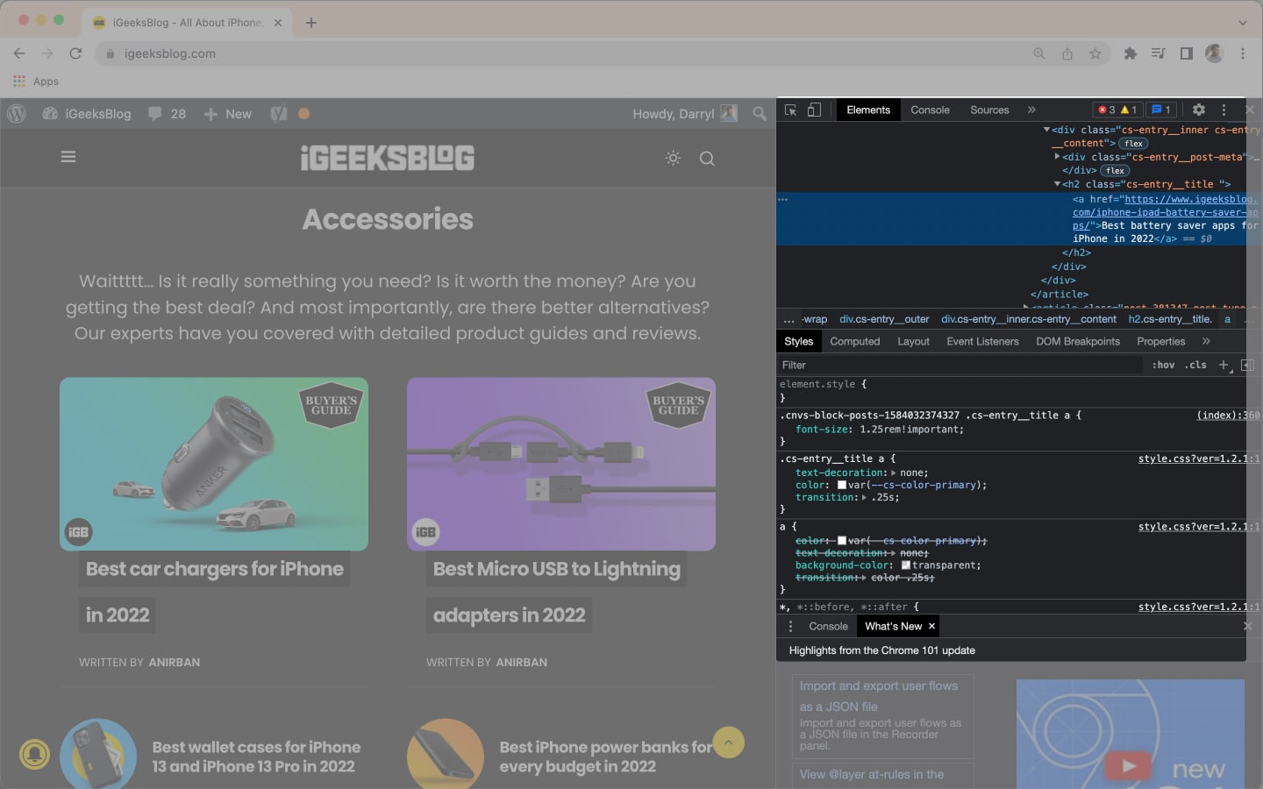This screenshot has height=789, width=1263.
Task: Expand the text-decoration none shorthand
Action: click(894, 473)
